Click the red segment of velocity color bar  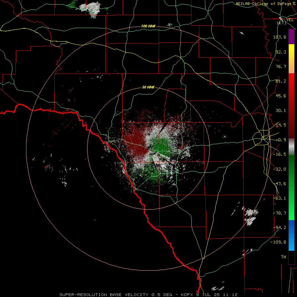click(291, 106)
